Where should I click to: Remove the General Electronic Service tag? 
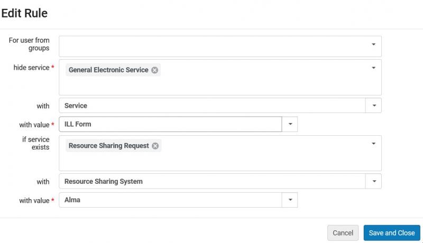(x=154, y=70)
